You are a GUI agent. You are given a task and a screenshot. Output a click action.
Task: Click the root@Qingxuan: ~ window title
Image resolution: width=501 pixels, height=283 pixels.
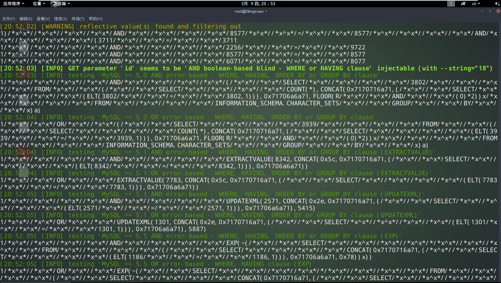(251, 11)
